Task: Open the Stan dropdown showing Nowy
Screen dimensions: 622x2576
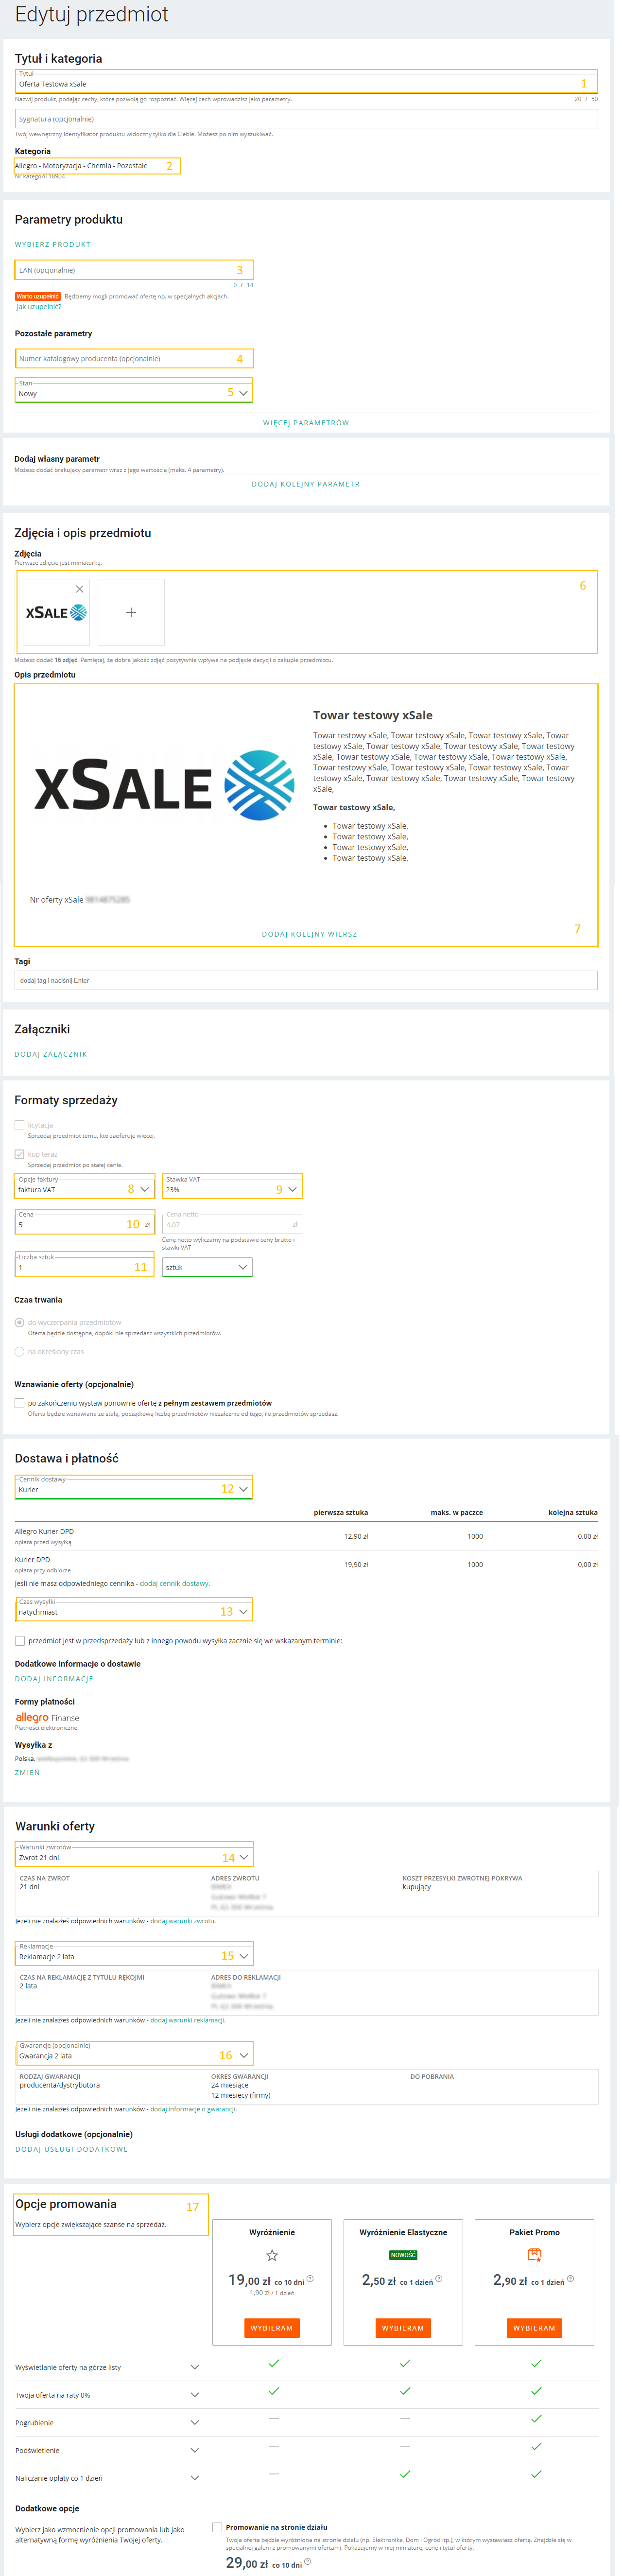Action: pyautogui.click(x=243, y=393)
